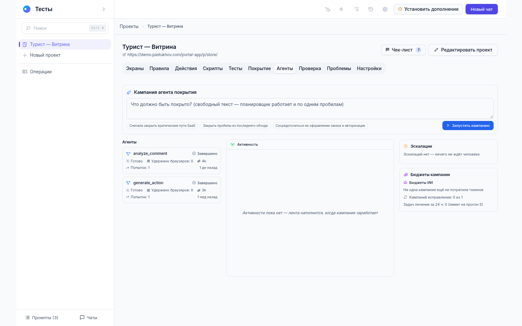Click the rocket icon near Кампания агента покрытия
The width and height of the screenshot is (522, 326).
[129, 93]
